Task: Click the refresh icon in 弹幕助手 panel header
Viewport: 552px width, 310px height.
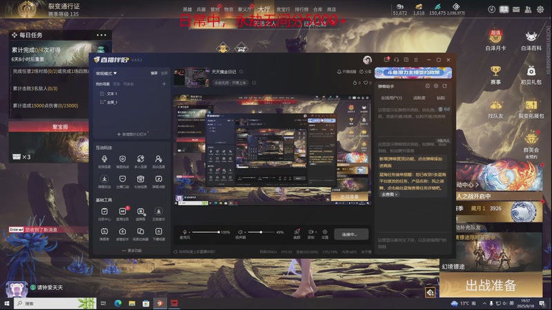Action: (x=444, y=85)
